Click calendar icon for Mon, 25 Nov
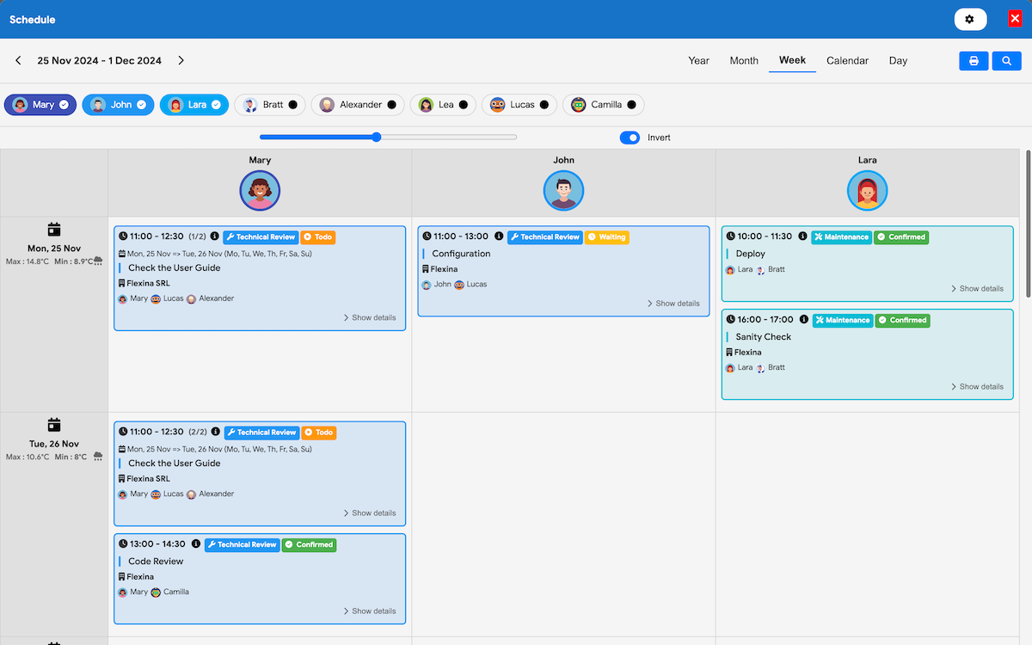This screenshot has height=645, width=1032. pos(54,229)
